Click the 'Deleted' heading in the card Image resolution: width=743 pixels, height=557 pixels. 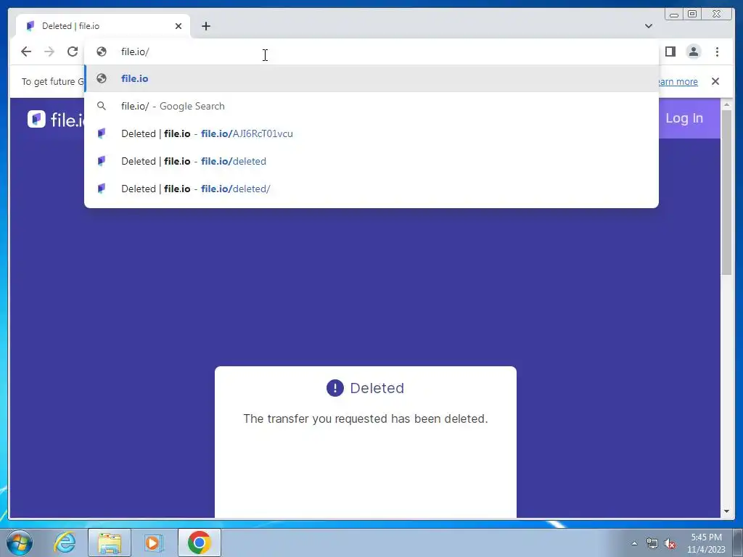pos(377,388)
